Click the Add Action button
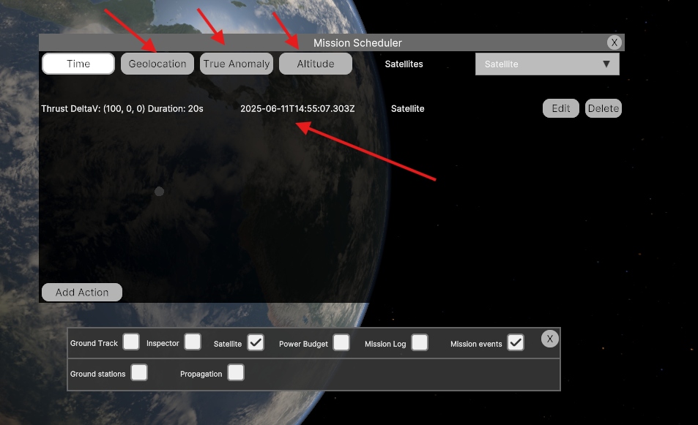Image resolution: width=698 pixels, height=425 pixels. 82,292
